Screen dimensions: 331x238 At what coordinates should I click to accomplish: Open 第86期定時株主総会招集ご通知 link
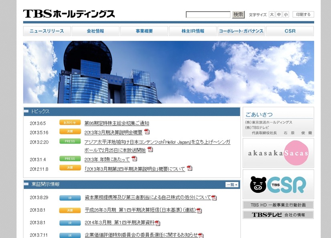(117, 123)
